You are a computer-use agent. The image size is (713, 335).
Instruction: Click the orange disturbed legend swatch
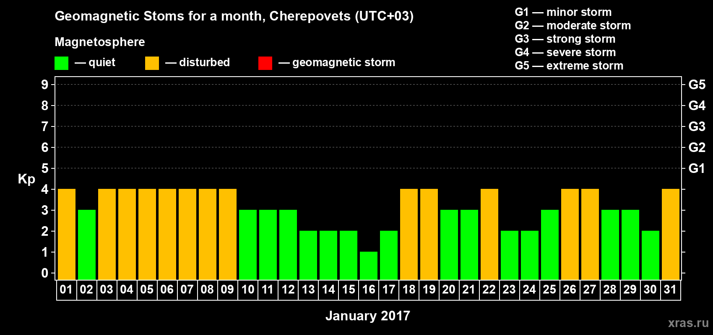click(152, 63)
